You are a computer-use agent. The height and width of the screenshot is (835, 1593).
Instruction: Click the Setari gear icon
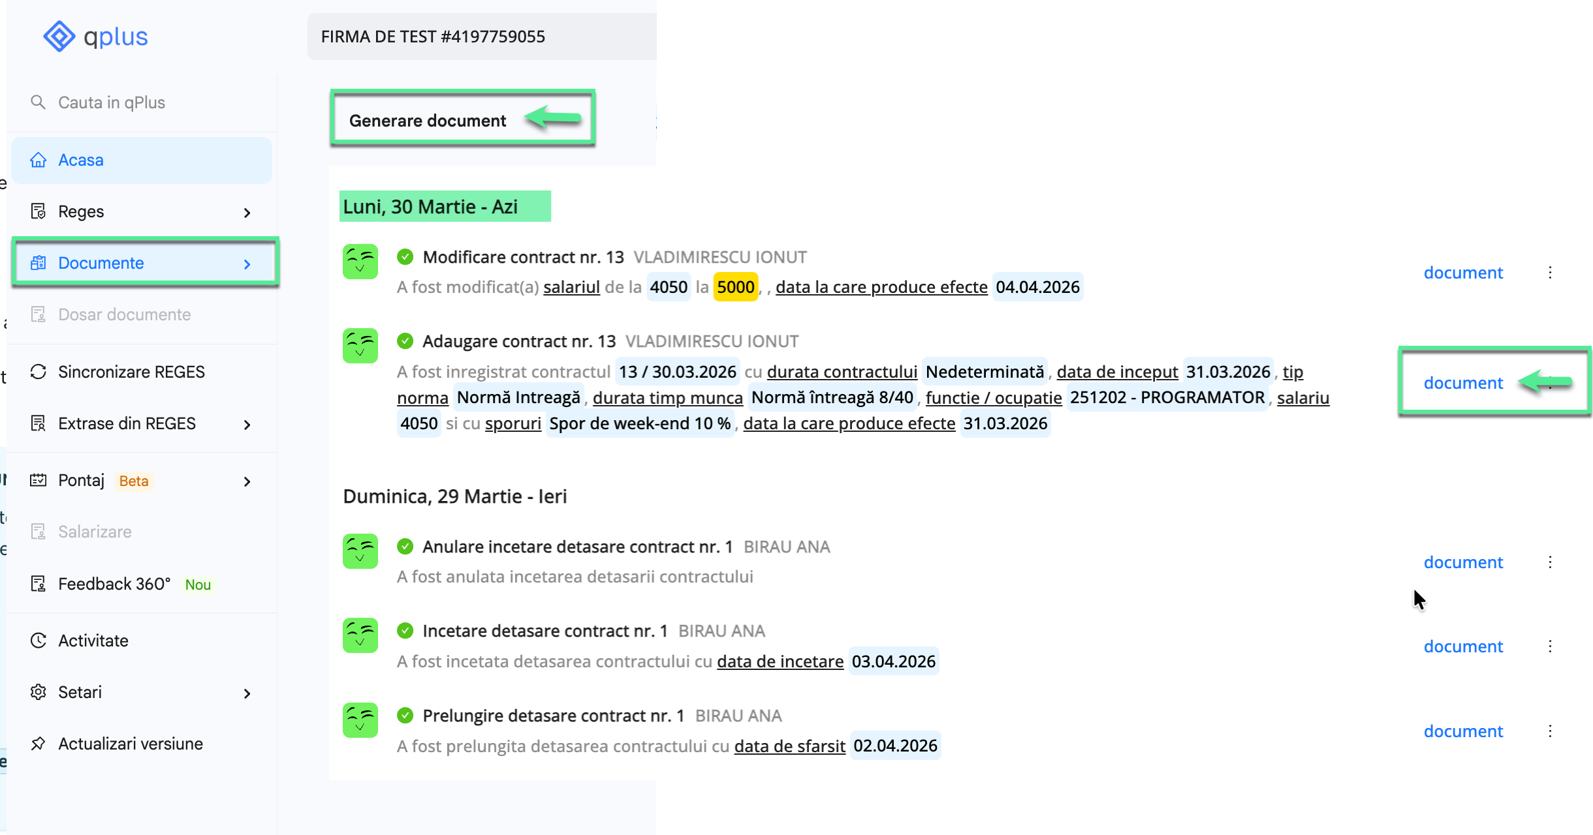39,692
